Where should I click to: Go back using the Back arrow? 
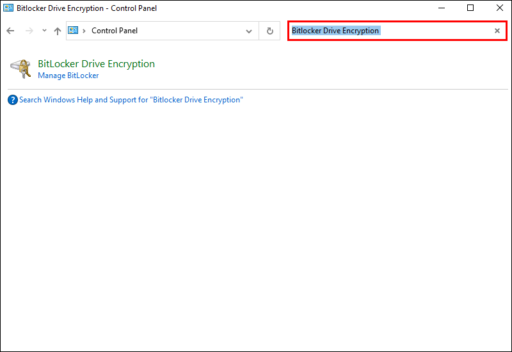tap(10, 31)
